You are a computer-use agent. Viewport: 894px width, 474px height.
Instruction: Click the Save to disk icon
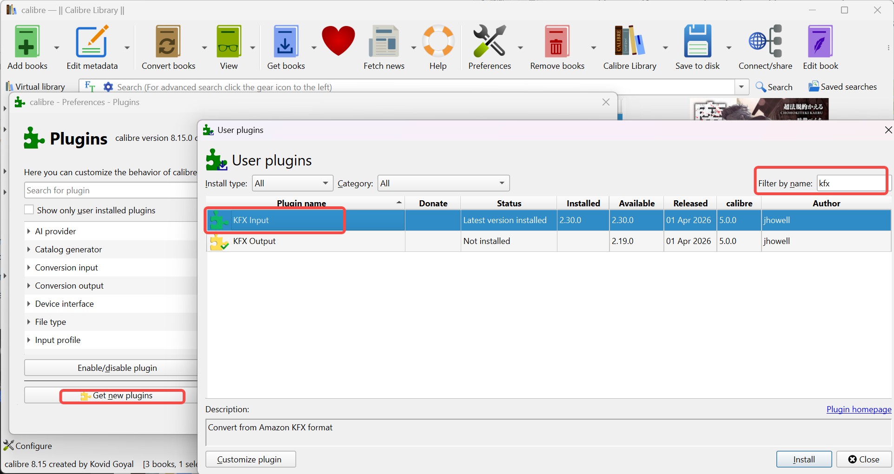pos(698,42)
